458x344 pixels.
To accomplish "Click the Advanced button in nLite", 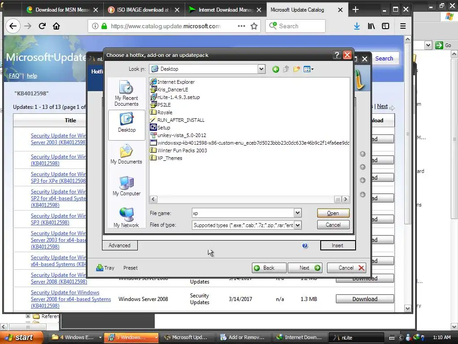I will [120, 245].
